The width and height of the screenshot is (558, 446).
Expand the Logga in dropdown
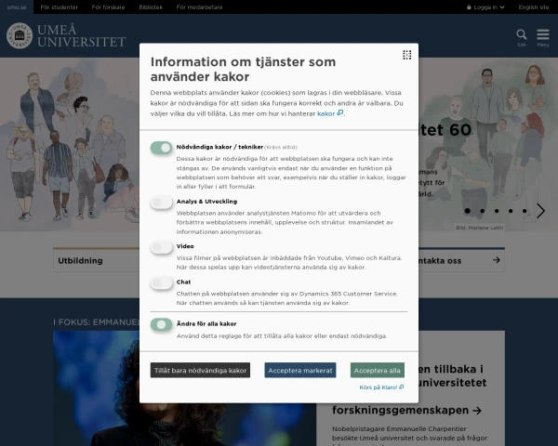click(x=485, y=7)
